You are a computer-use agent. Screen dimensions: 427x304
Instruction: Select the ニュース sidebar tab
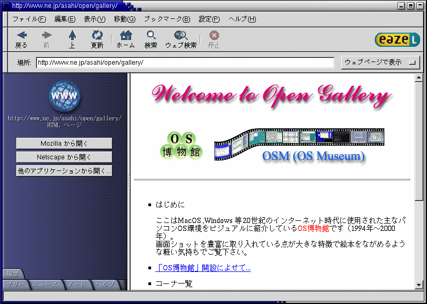pos(45,285)
